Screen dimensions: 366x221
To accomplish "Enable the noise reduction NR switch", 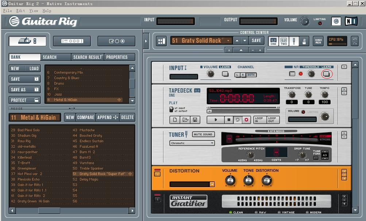I will coord(292,74).
